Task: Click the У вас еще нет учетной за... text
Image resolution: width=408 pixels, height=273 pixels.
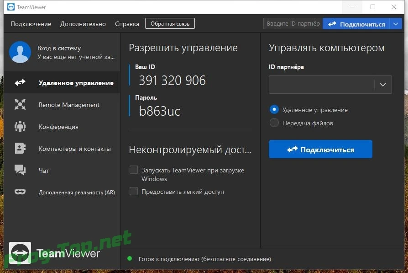Action: [76, 57]
